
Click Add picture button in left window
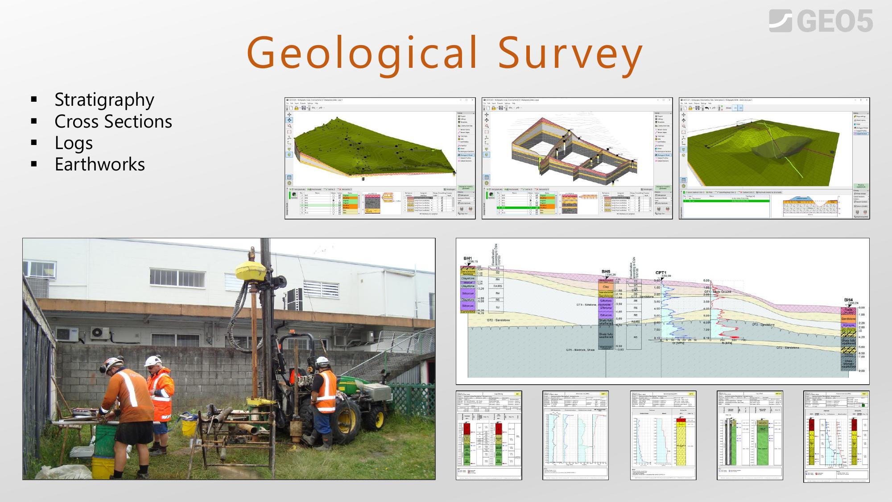[x=466, y=195]
